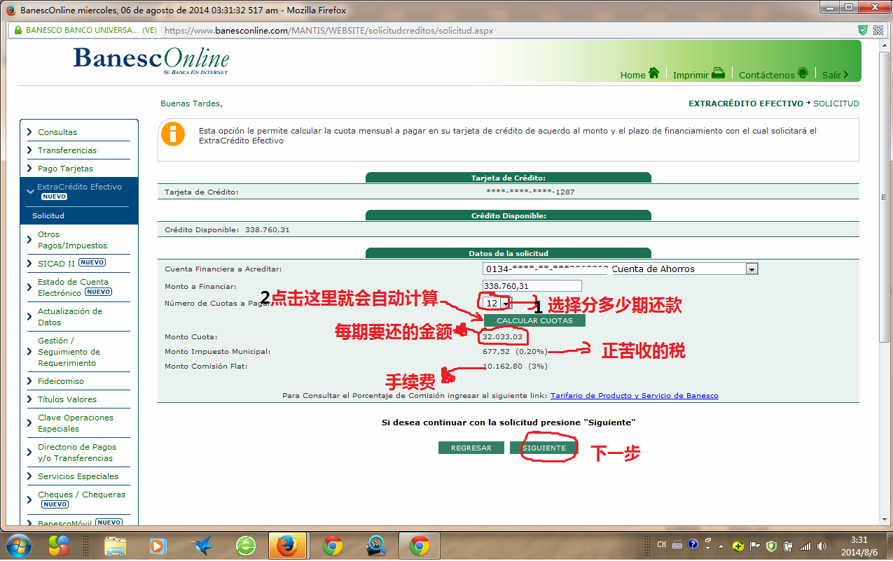Image resolution: width=893 pixels, height=561 pixels.
Task: Click the card number ending in 1287
Action: pos(531,192)
